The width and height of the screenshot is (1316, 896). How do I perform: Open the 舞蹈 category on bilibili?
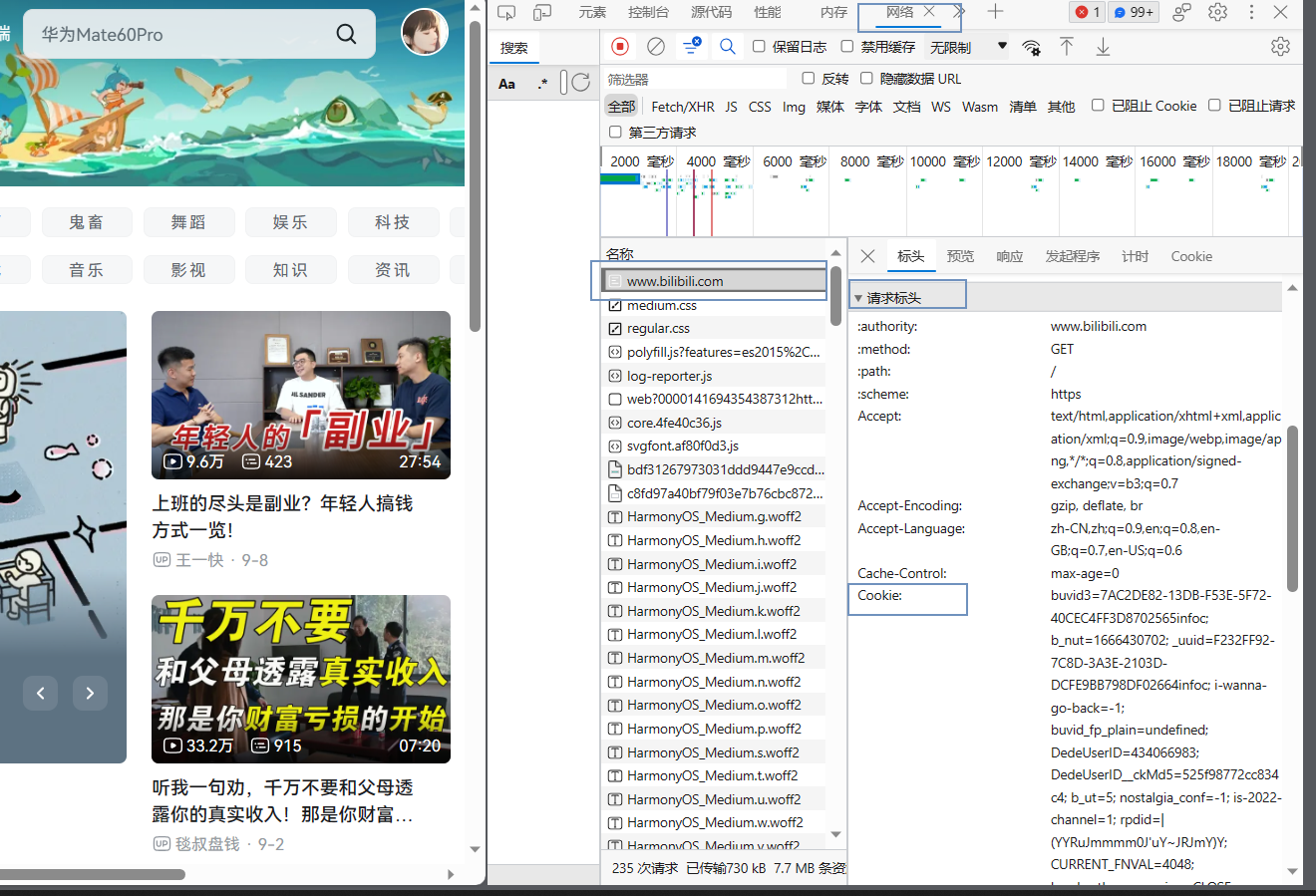pyautogui.click(x=188, y=221)
